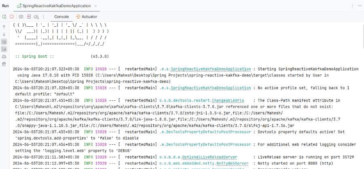Image resolution: width=364 pixels, height=169 pixels.
Task: Click timestamp 2024-06-03T20:21:07.323+05:30
Action: point(46,69)
